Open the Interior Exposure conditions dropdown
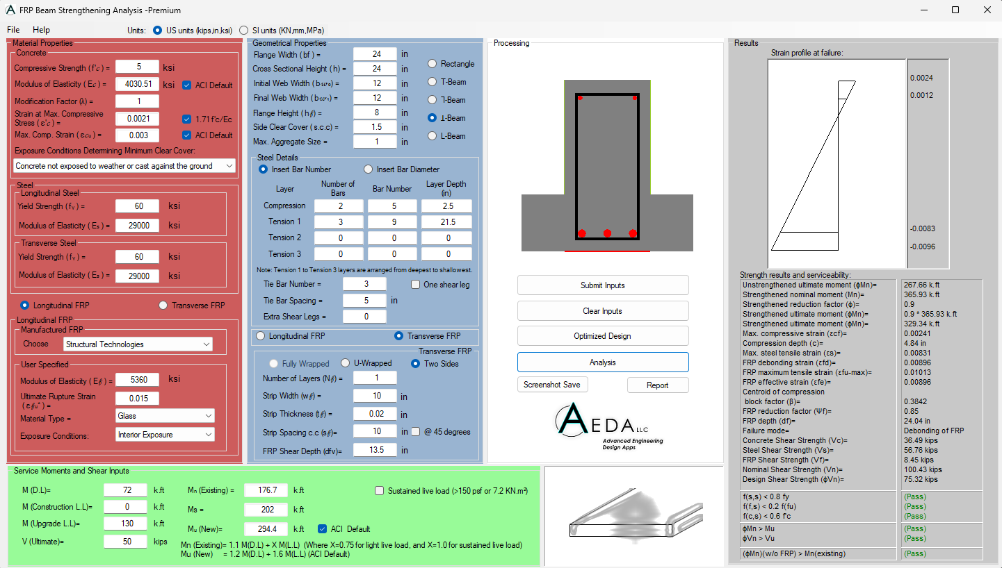 click(x=165, y=435)
